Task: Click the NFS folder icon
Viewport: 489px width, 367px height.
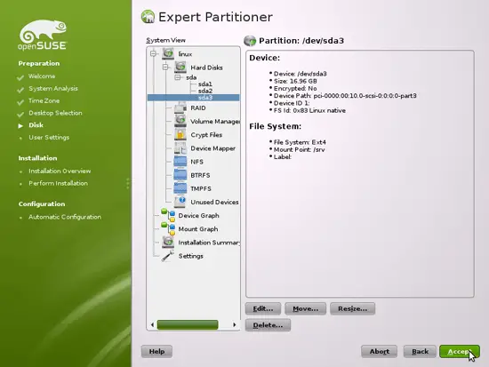Action: click(180, 161)
